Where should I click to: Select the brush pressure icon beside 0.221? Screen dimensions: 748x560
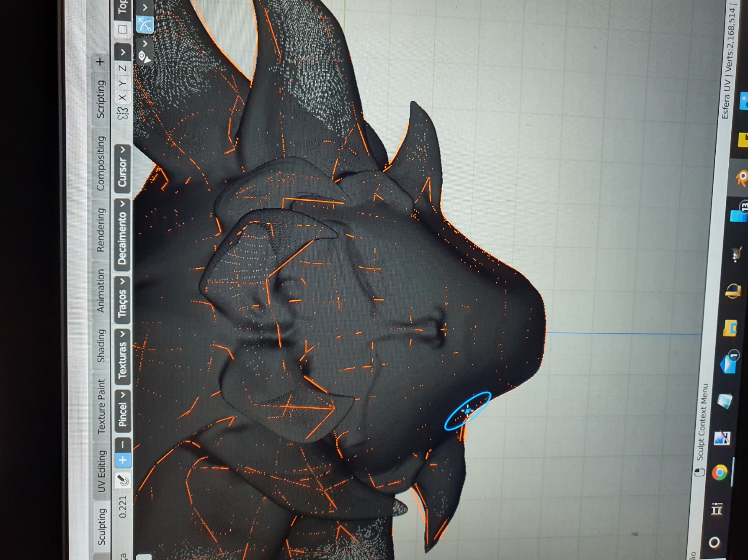[123, 481]
